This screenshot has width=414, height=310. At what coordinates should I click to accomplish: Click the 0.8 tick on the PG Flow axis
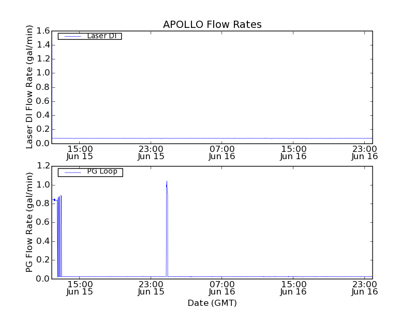43,204
